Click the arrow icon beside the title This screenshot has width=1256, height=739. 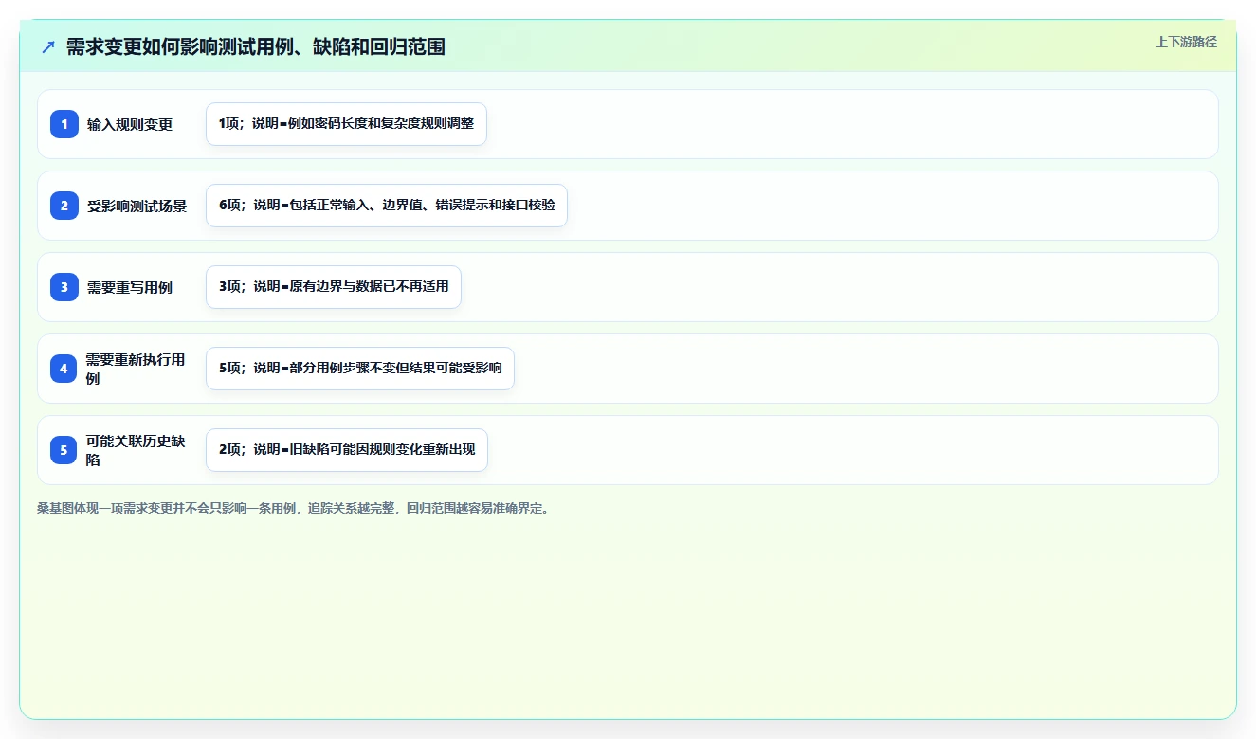48,46
